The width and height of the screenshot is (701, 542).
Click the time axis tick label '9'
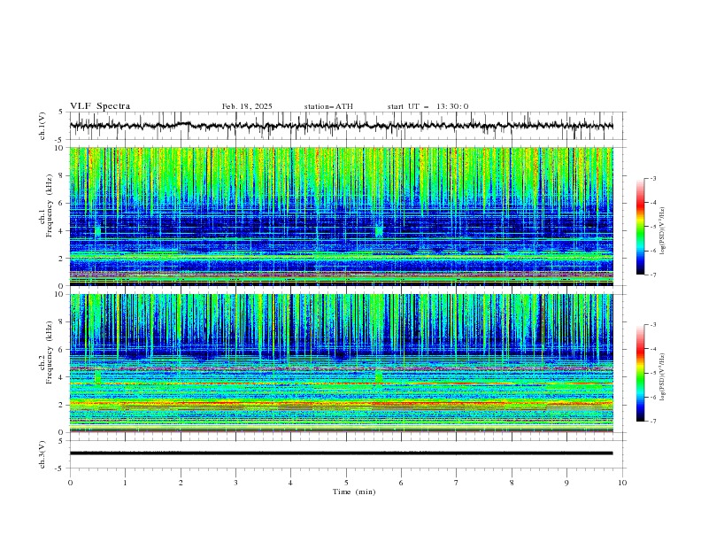pyautogui.click(x=566, y=483)
